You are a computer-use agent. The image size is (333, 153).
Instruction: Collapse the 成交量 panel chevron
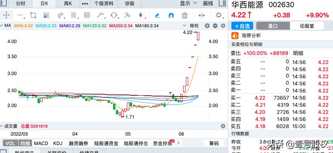[2, 126]
